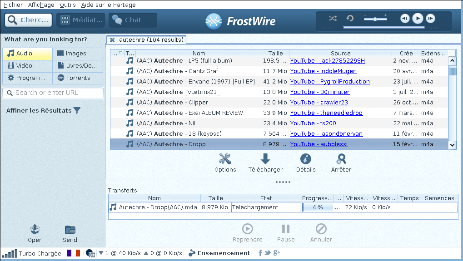
Task: Skip to next track in player
Action: [x=431, y=18]
